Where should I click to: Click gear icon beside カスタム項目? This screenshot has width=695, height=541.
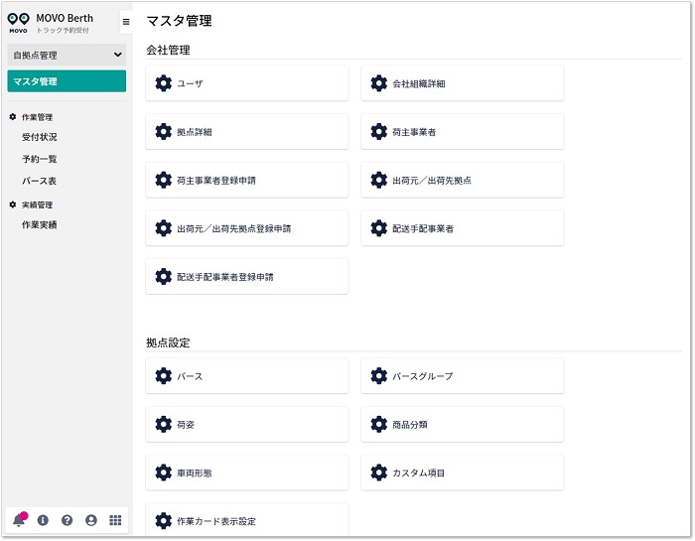(379, 473)
